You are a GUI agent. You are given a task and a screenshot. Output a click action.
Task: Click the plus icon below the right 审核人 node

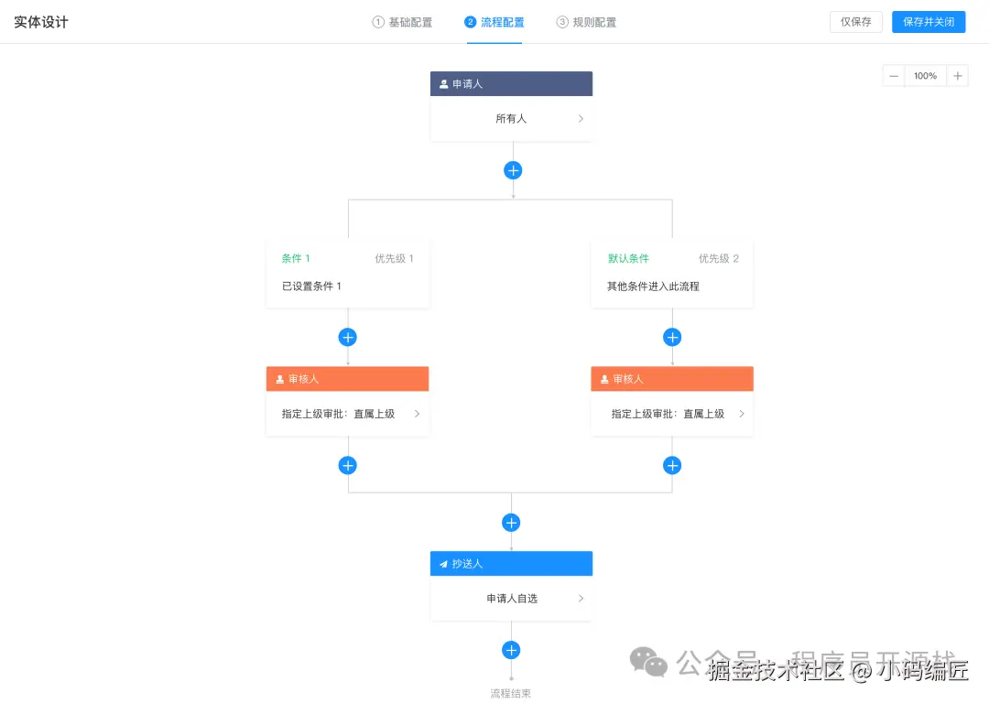[x=672, y=465]
